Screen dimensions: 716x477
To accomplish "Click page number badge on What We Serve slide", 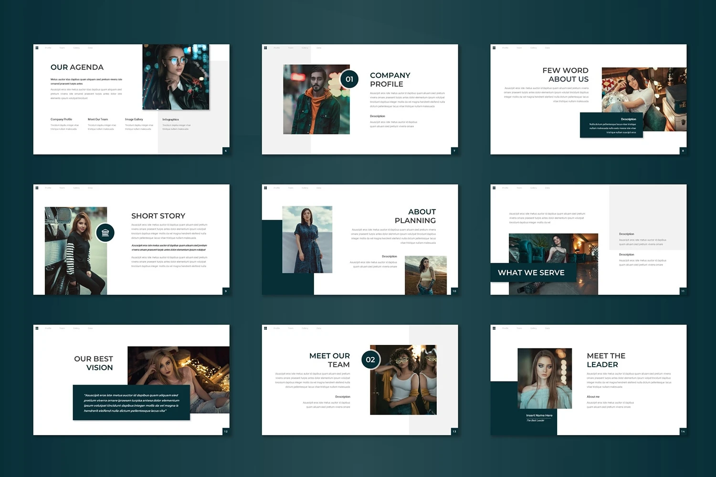I will pyautogui.click(x=683, y=291).
